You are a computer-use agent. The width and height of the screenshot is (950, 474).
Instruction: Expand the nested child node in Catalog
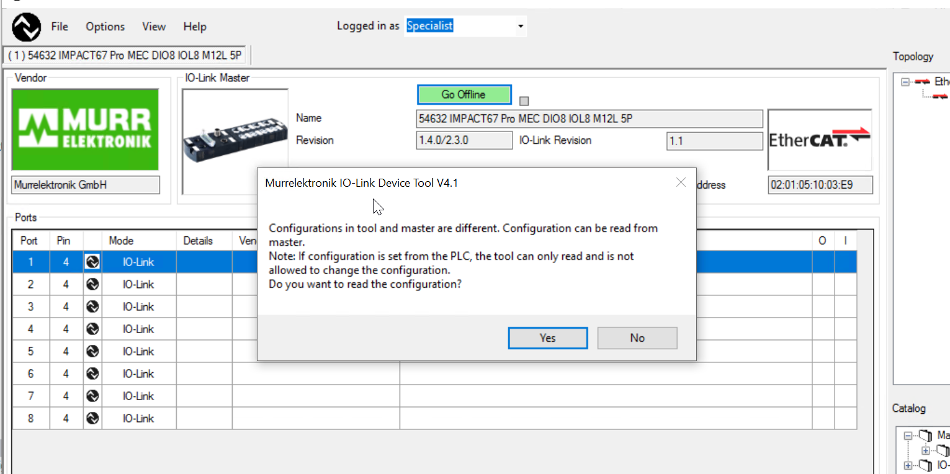click(x=926, y=450)
